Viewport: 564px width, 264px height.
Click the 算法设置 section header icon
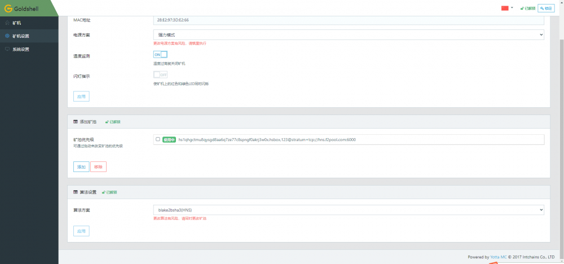[x=76, y=192]
